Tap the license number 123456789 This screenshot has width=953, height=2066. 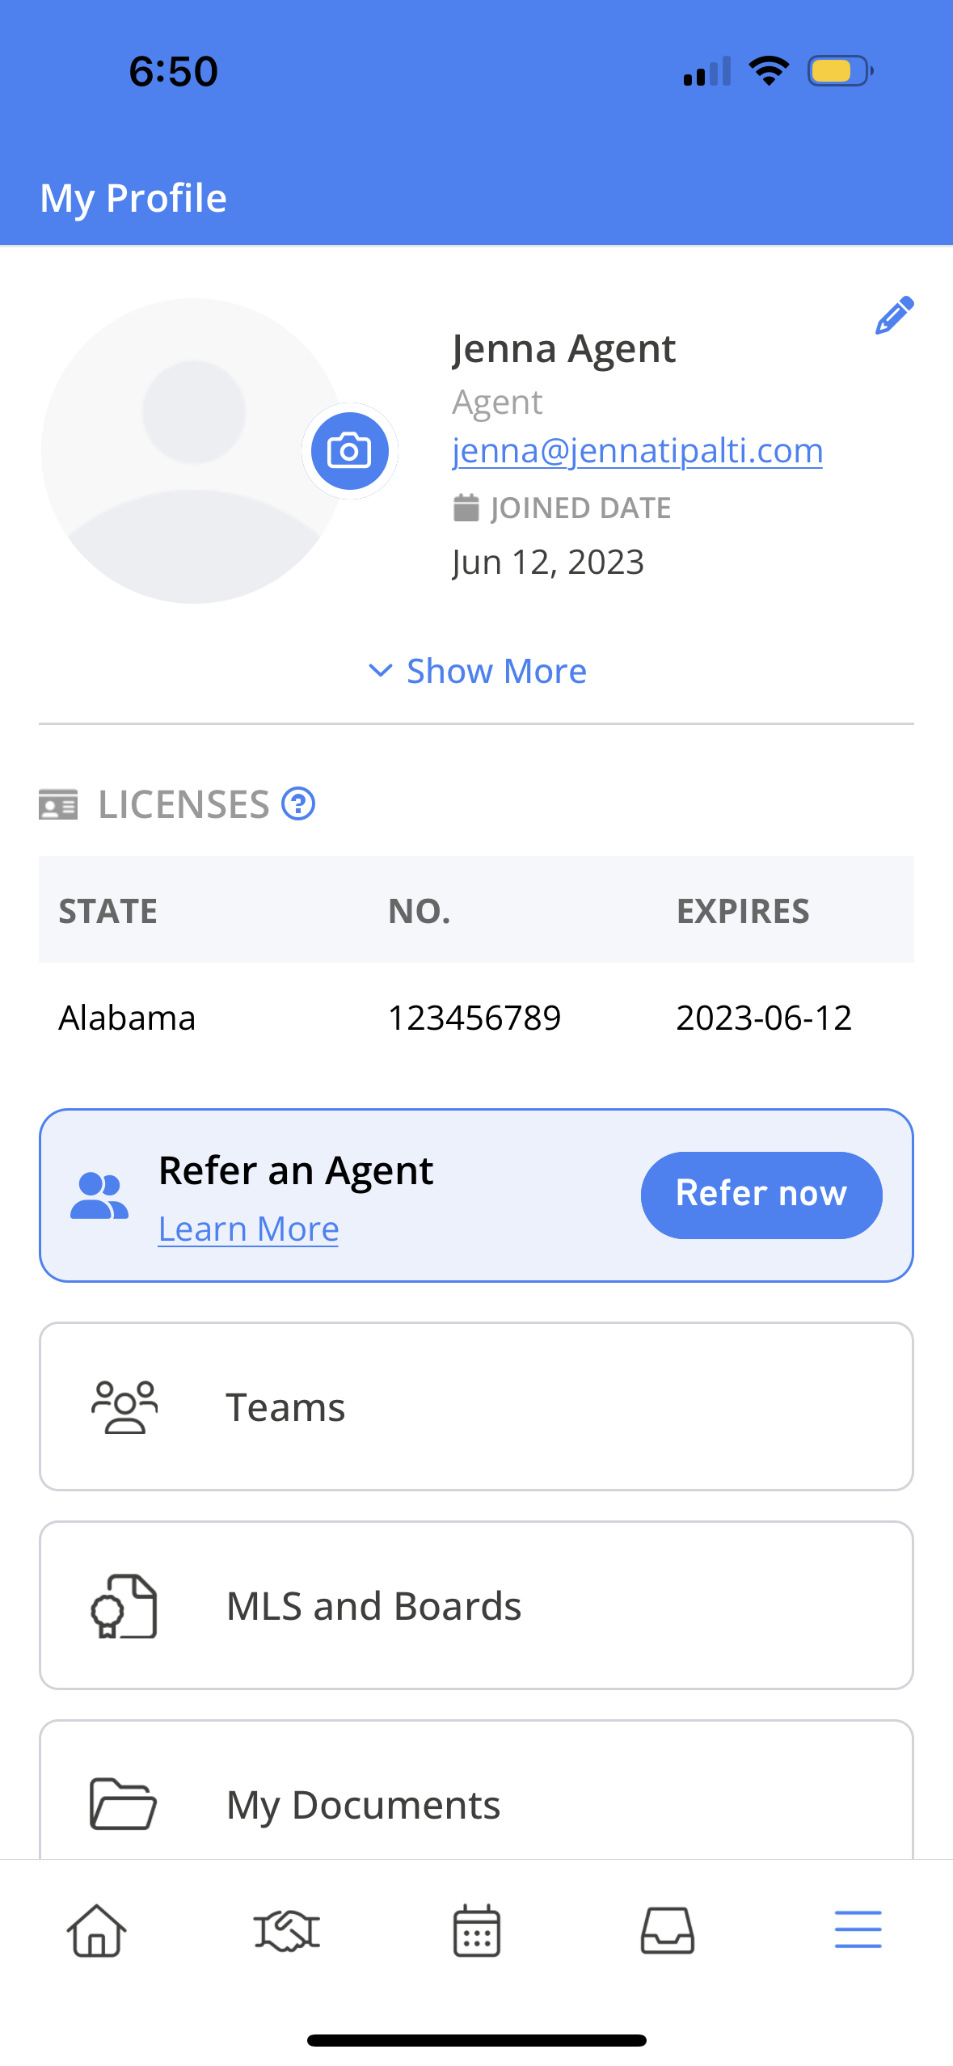(x=474, y=1018)
